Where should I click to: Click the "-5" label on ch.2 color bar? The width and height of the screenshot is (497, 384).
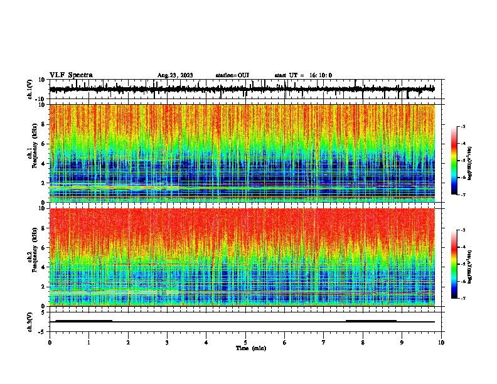pos(463,264)
